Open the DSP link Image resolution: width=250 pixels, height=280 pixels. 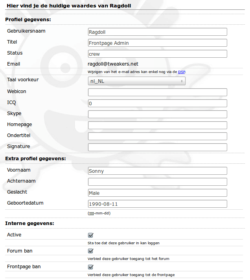[181, 72]
